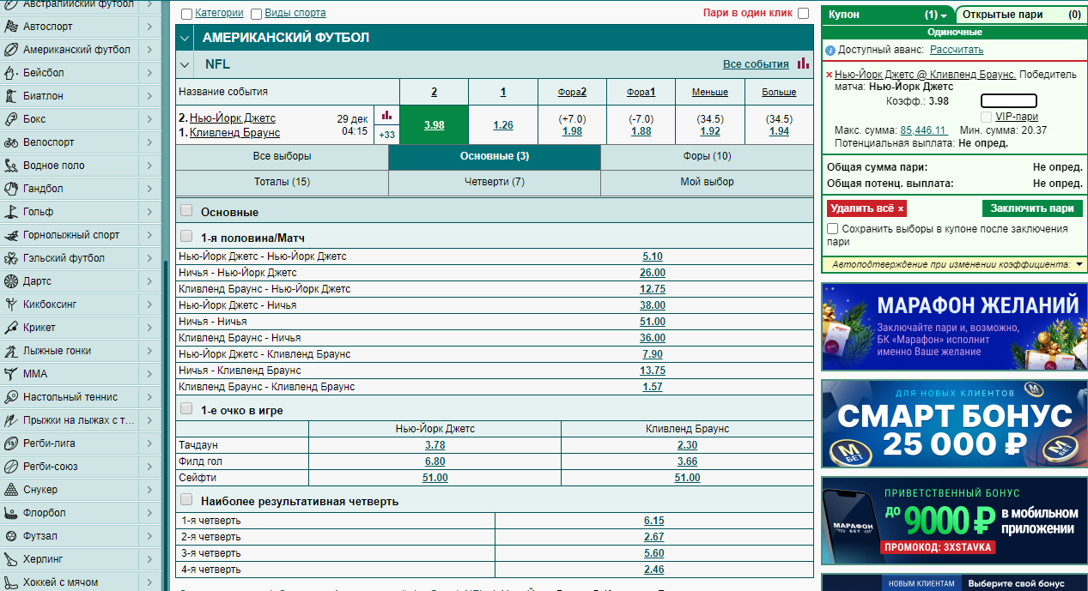This screenshot has height=591, width=1088.
Task: Select the Boxing glove icon
Action: click(x=11, y=119)
